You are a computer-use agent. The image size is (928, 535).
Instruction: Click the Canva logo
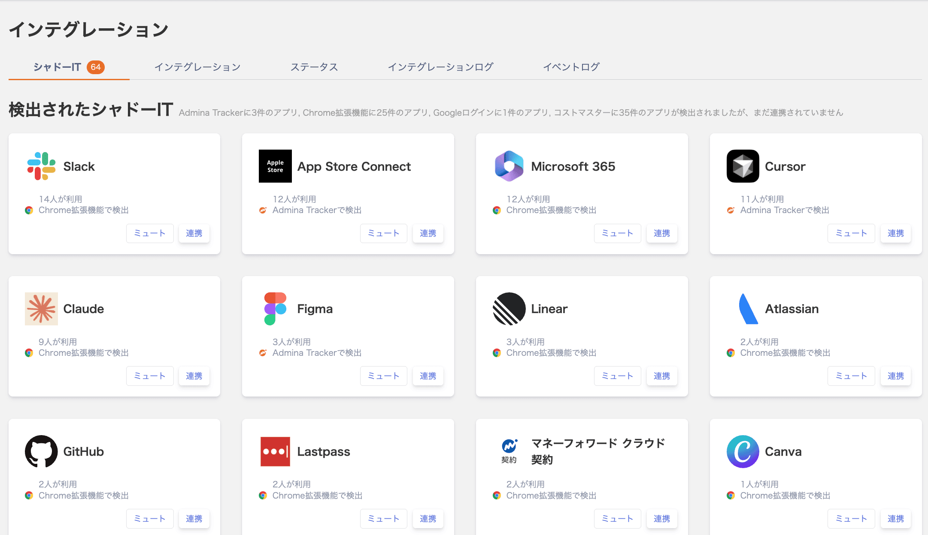pyautogui.click(x=743, y=451)
